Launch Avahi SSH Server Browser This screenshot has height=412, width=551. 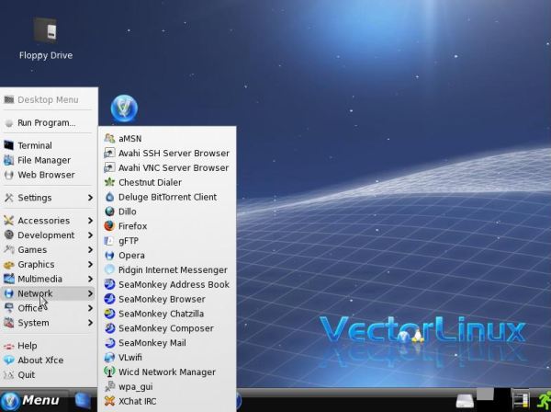coord(167,153)
